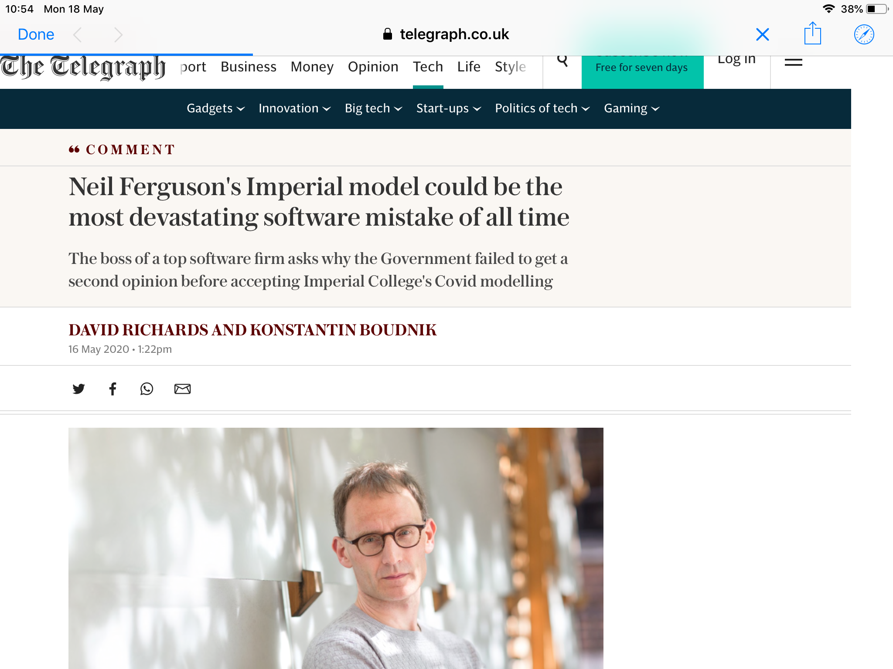Share article on Twitter
Screen dimensions: 893x669
(78, 389)
